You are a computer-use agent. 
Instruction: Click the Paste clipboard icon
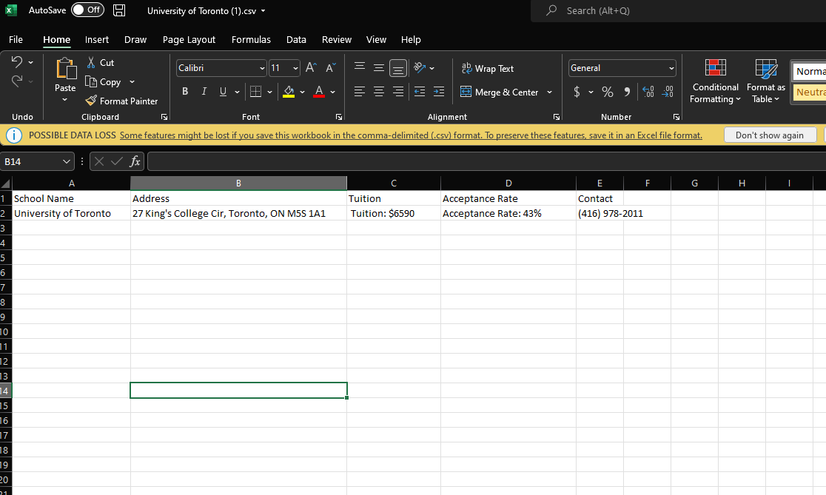point(65,69)
